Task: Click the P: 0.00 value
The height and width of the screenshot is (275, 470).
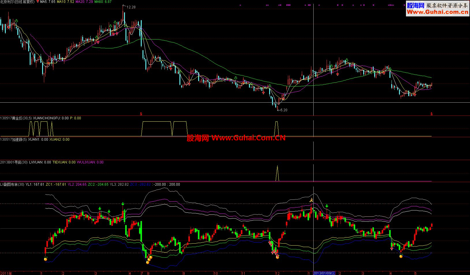Action: pyautogui.click(x=76, y=118)
